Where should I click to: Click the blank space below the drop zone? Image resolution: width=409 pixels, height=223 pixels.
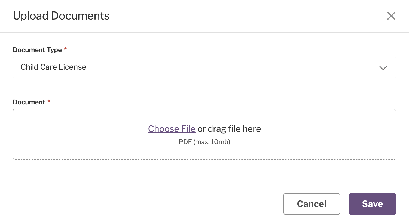click(204, 172)
